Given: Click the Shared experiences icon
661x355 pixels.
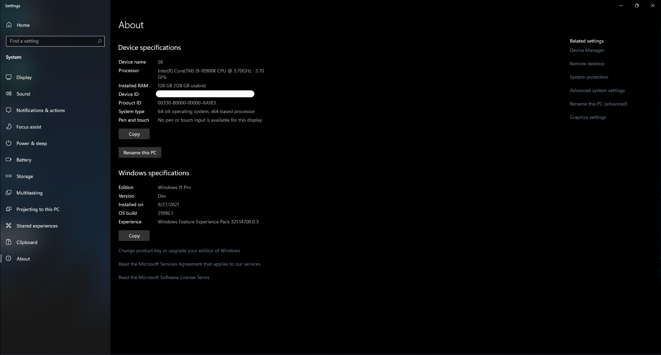Looking at the screenshot, I should point(9,226).
